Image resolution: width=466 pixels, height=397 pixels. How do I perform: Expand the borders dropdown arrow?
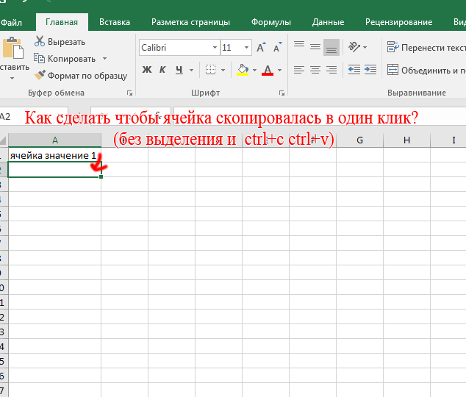tap(223, 71)
